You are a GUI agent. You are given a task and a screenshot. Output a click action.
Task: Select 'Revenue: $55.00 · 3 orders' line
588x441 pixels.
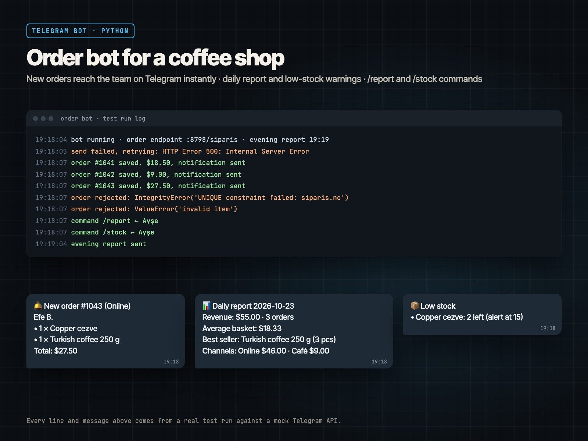click(248, 317)
